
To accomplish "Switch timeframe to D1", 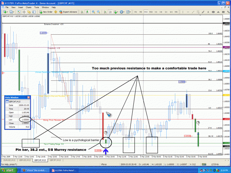I will [166, 12].
